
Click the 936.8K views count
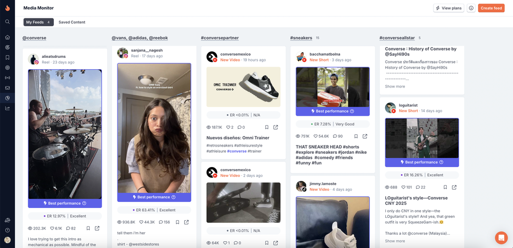(126, 222)
